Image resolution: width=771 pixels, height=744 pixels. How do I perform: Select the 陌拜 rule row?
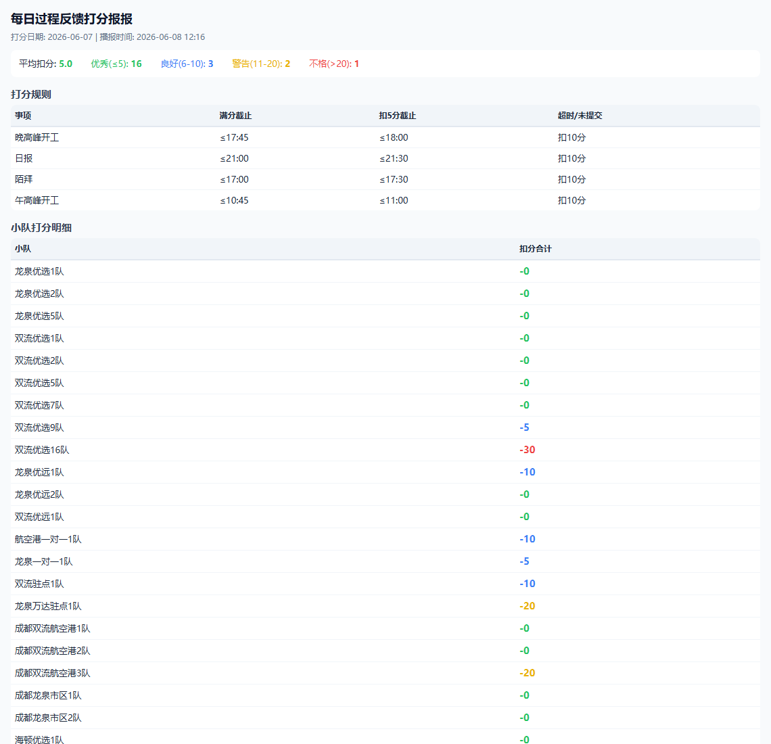pyautogui.click(x=385, y=179)
